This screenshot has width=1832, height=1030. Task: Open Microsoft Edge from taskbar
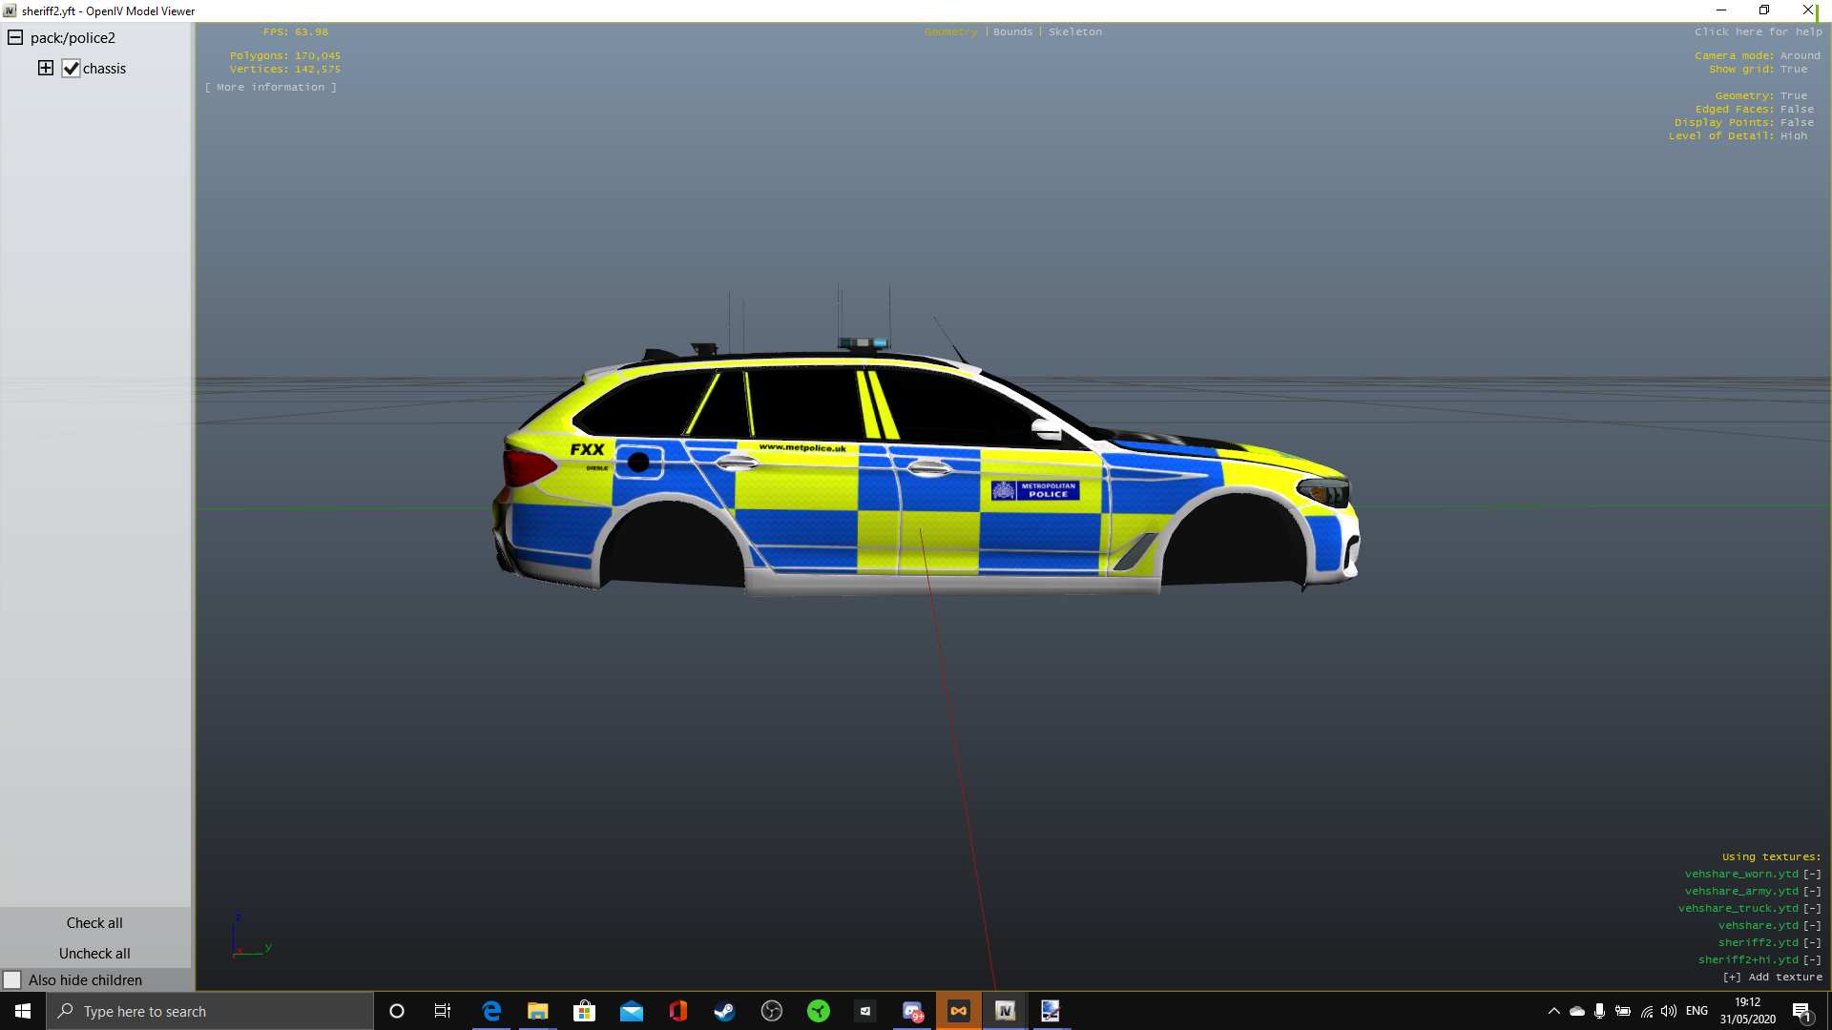pos(491,1011)
